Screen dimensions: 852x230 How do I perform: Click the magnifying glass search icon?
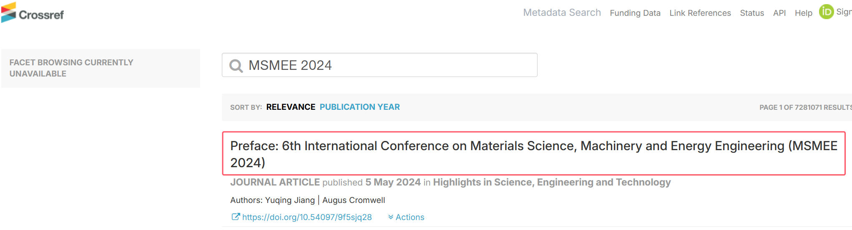point(236,66)
